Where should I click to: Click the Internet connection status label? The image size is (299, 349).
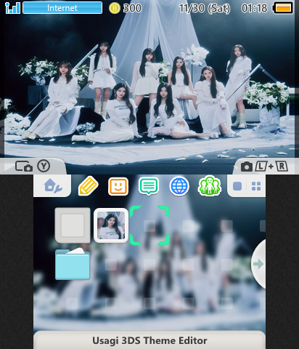pos(62,8)
